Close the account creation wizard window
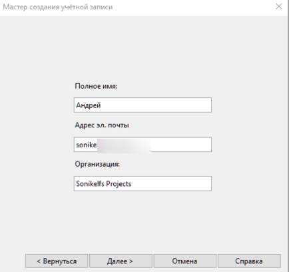The height and width of the screenshot is (272, 289). [279, 7]
